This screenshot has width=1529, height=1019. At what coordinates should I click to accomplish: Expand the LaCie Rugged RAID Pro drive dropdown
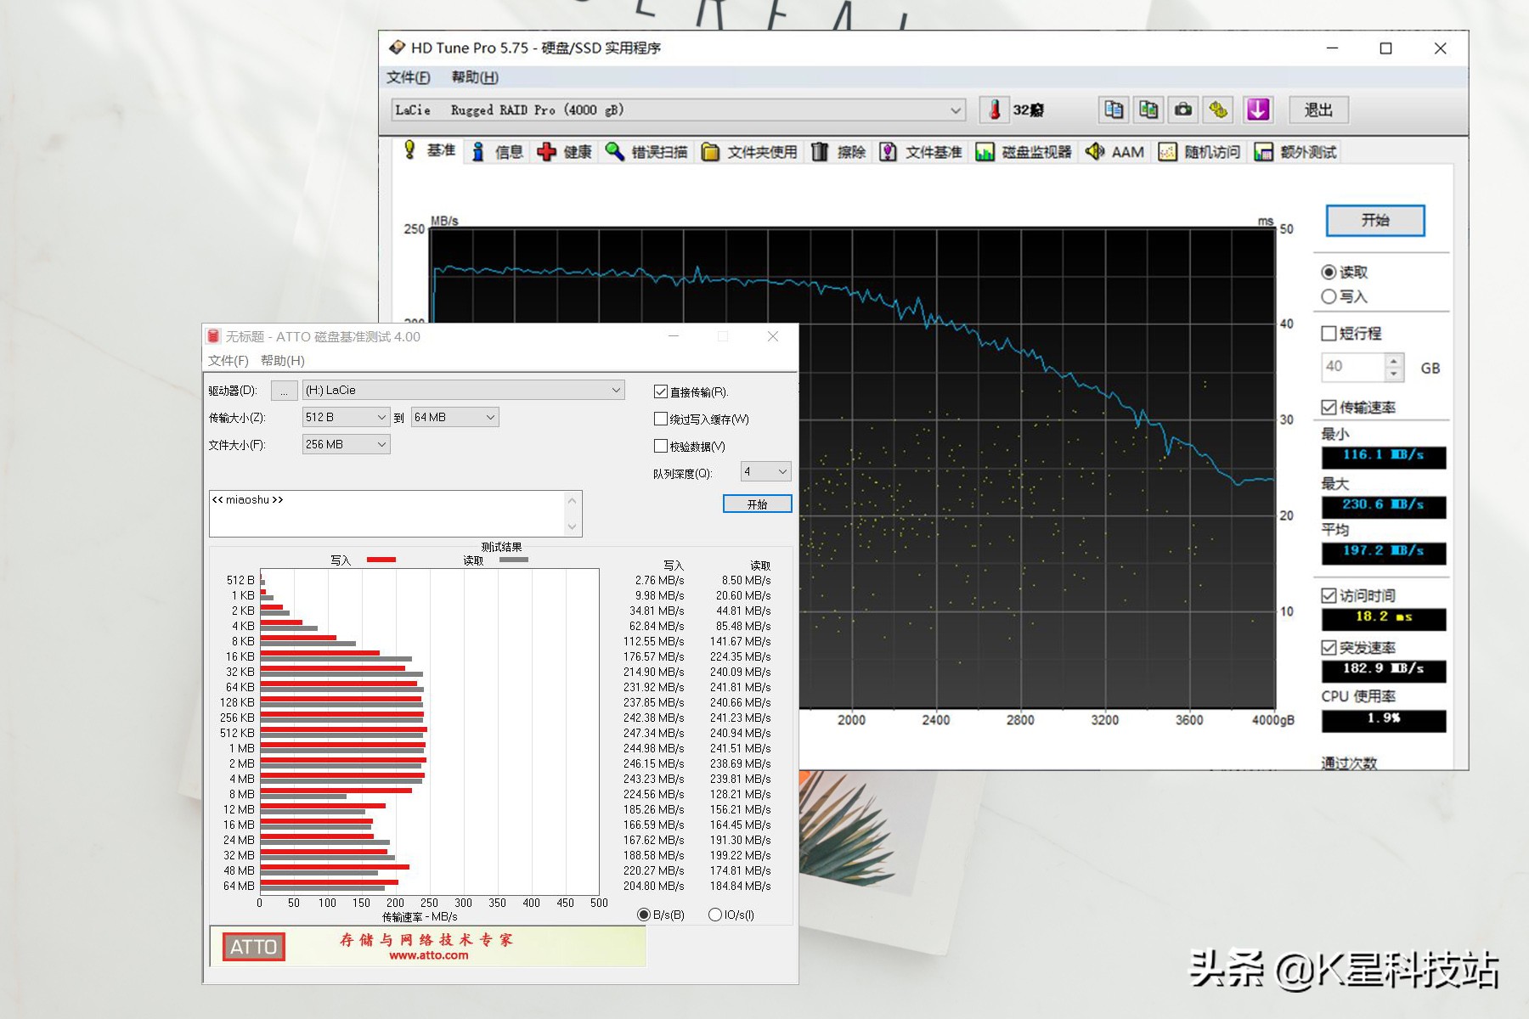(955, 110)
